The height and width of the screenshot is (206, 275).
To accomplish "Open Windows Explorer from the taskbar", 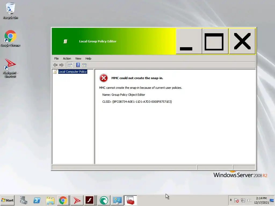I will (50, 200).
